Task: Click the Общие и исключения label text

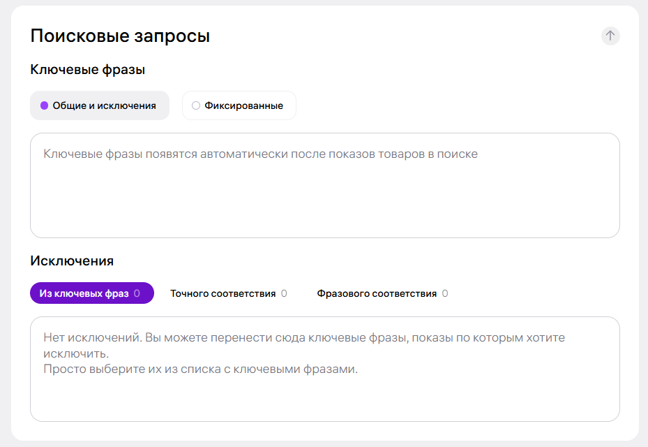Action: click(104, 105)
